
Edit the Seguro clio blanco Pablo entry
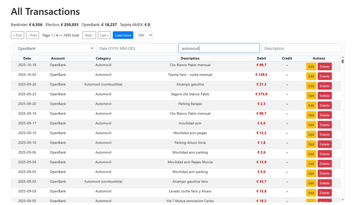[311, 96]
